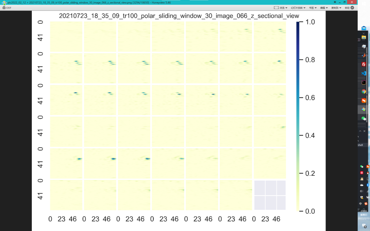Open the 复制到 copy-to menu
The image size is (370, 231).
[336, 8]
